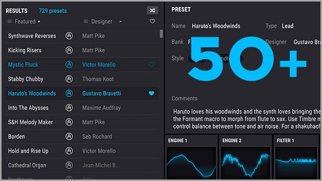This screenshot has width=322, height=181.
Task: Choose Hold and Rise Up preset
Action: tap(82, 151)
